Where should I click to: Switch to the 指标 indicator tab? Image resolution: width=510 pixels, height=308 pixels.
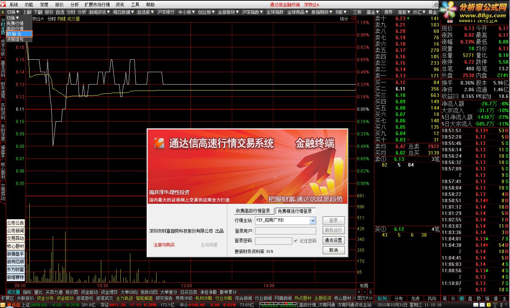point(27,292)
